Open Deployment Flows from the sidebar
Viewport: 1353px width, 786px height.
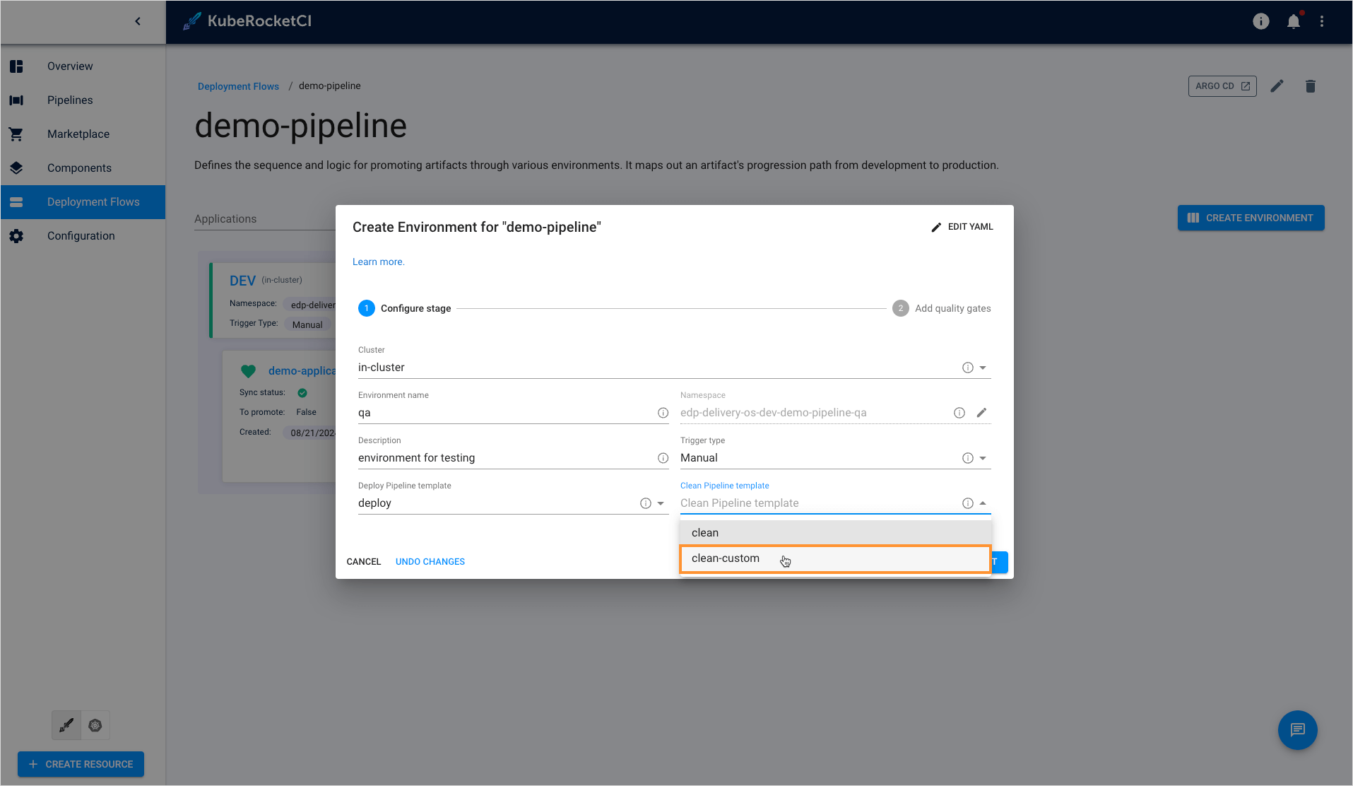point(93,201)
